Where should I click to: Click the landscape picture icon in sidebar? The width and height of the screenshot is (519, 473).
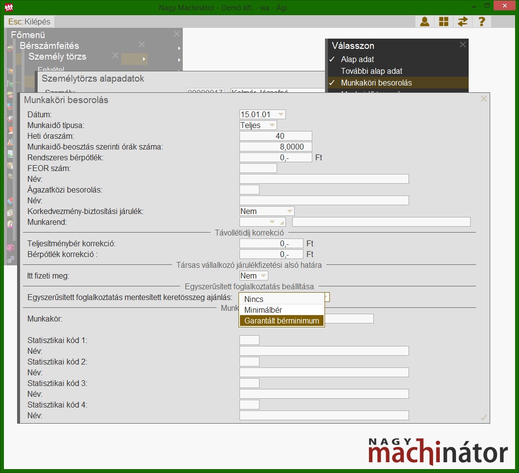point(10,153)
